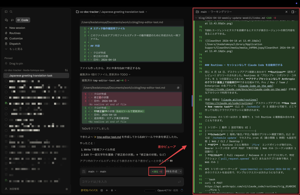The image size is (300, 195).
Task: Click the diff panel layout icon
Action: tap(293, 12)
